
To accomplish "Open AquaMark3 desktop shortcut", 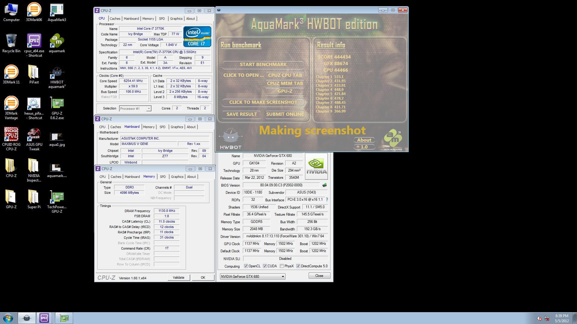I will [57, 12].
